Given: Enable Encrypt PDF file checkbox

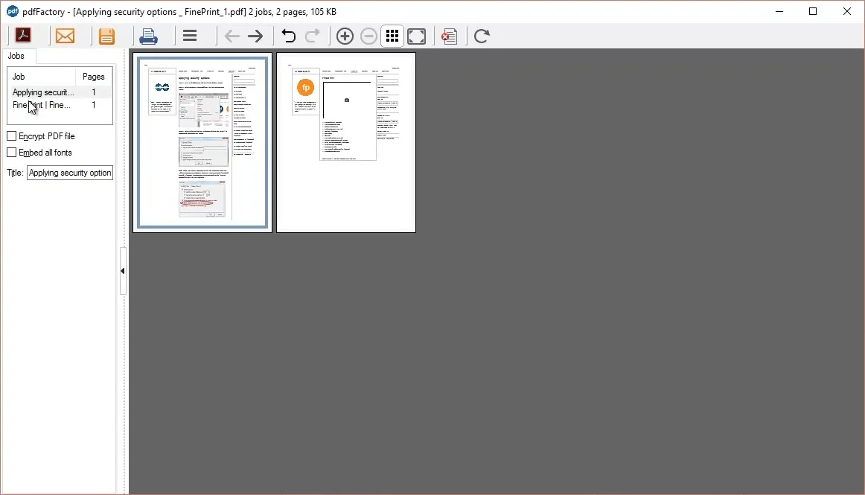Looking at the screenshot, I should click(12, 136).
